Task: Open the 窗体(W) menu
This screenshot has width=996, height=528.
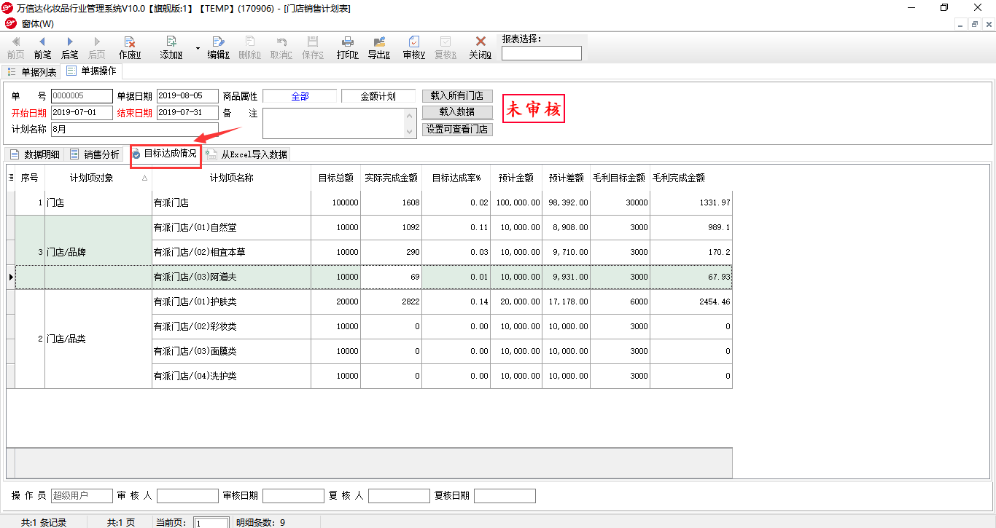Action: tap(38, 24)
